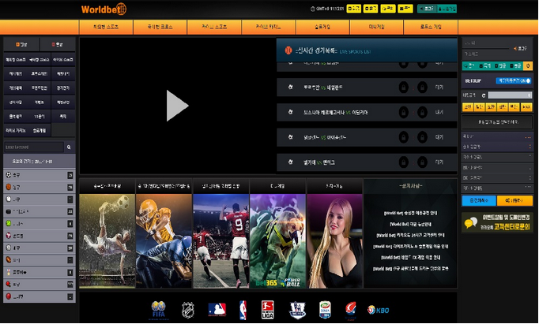Screen dimensions: 539x324
Task: Click the search magnifier icon in the left sidebar
Action: (69, 147)
